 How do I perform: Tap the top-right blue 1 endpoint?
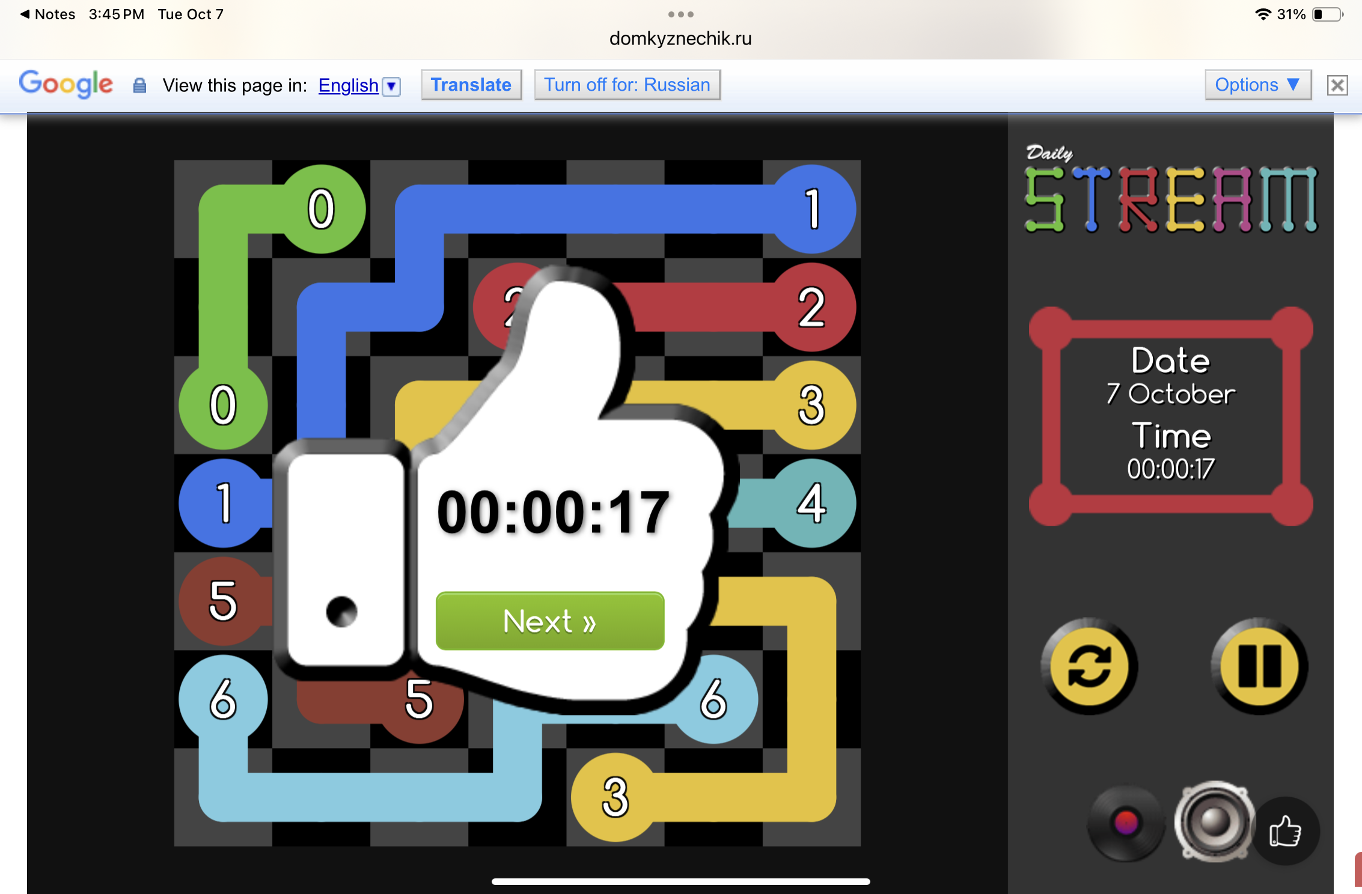click(812, 209)
